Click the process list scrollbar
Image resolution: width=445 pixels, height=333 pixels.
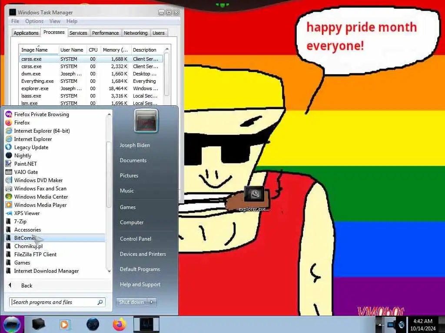[167, 75]
